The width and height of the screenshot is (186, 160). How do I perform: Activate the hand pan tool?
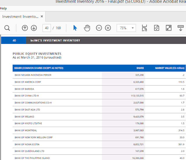click(87, 28)
